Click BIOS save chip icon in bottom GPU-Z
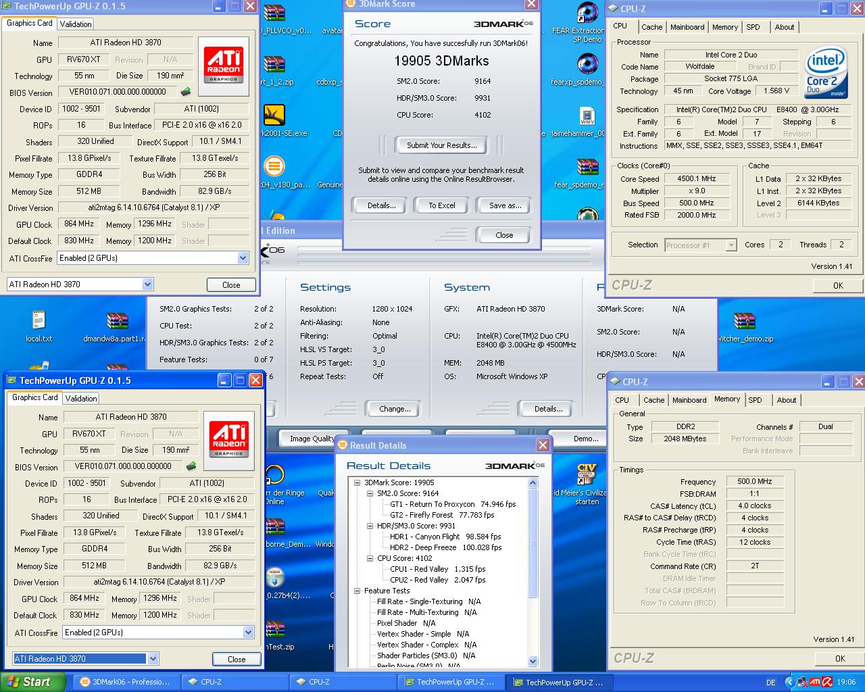The height and width of the screenshot is (692, 865). pos(191,466)
